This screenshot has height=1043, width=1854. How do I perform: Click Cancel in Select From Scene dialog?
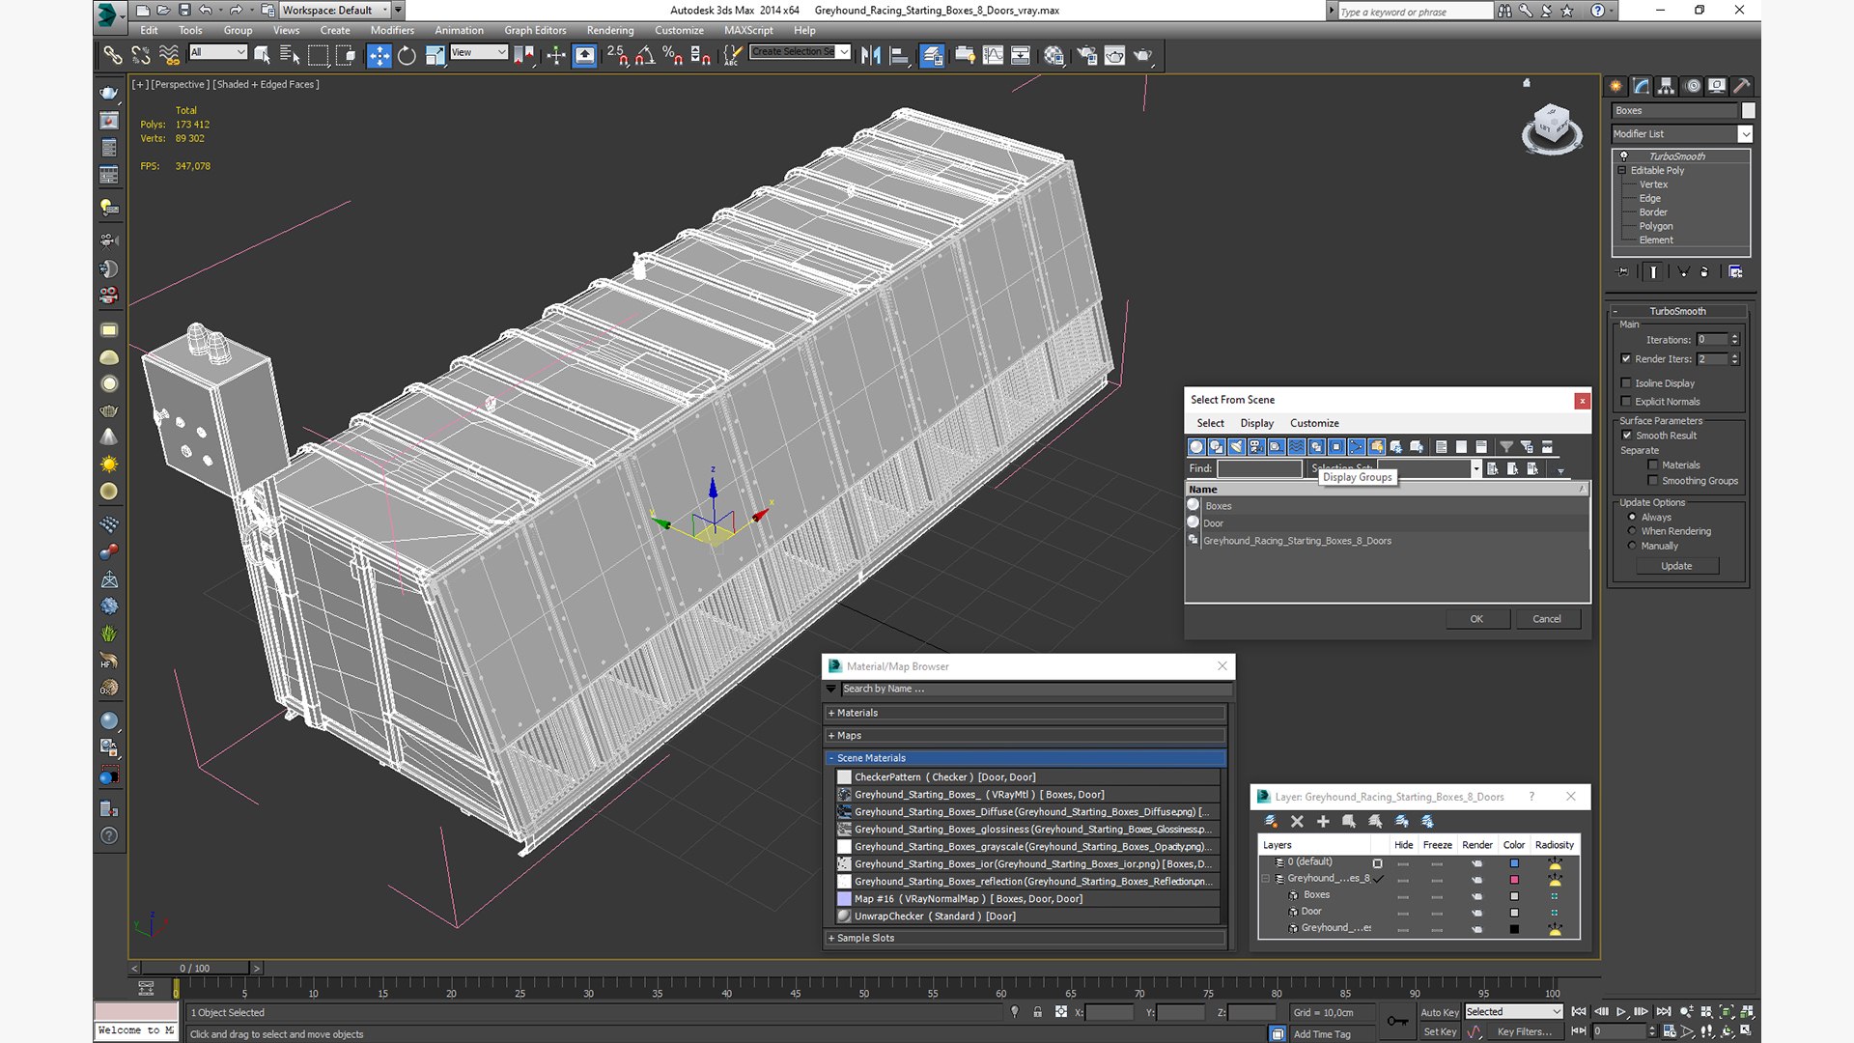1547,619
